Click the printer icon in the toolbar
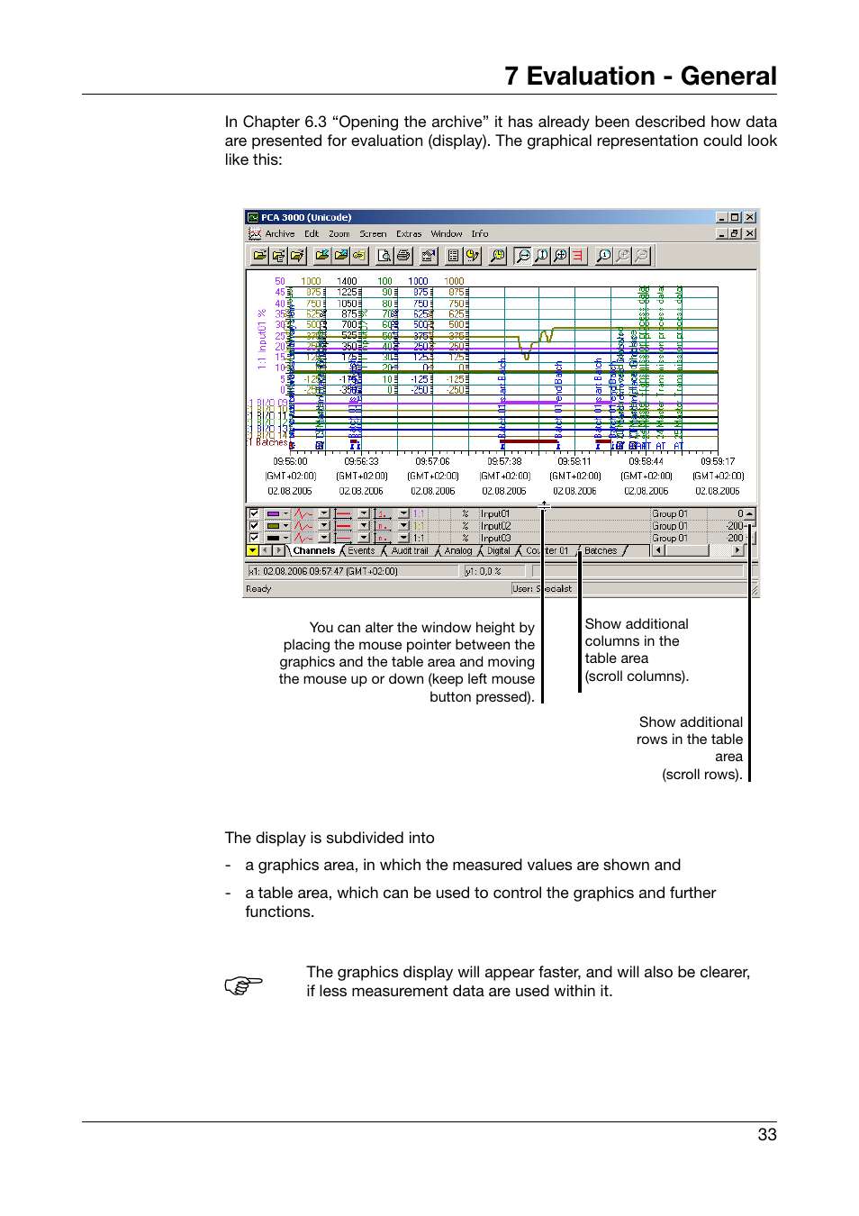 coord(403,256)
